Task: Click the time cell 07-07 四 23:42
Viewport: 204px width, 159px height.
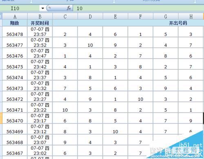Action: [x=40, y=64]
